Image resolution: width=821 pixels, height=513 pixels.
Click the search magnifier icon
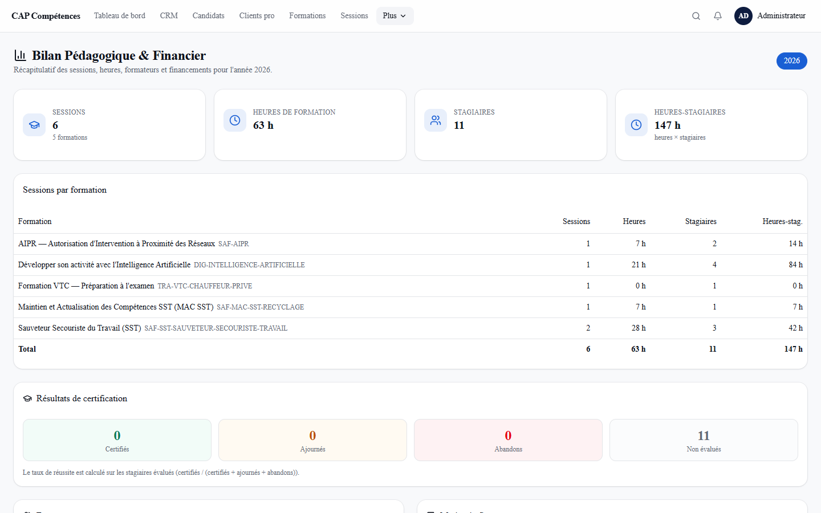tap(696, 16)
